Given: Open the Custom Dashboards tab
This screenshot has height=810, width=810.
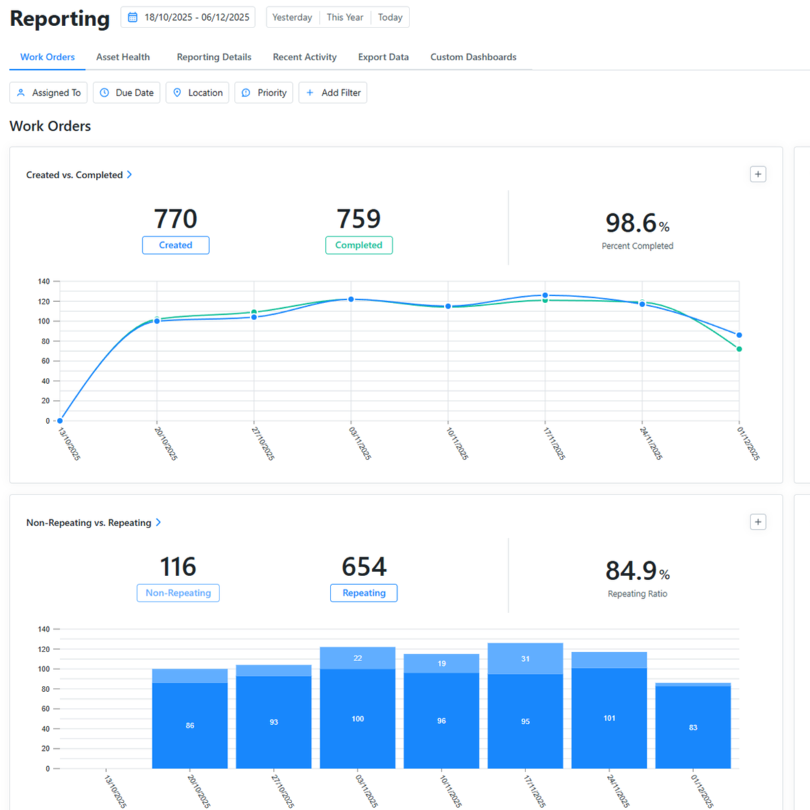Looking at the screenshot, I should [x=473, y=57].
